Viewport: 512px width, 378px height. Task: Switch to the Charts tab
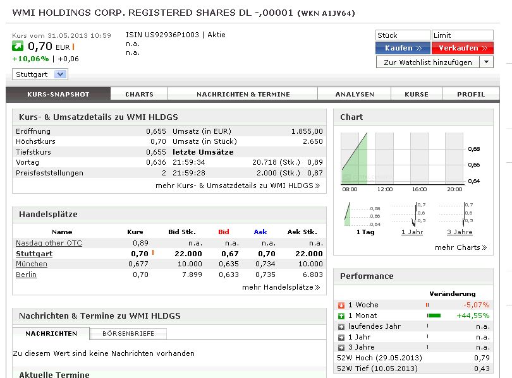point(139,94)
